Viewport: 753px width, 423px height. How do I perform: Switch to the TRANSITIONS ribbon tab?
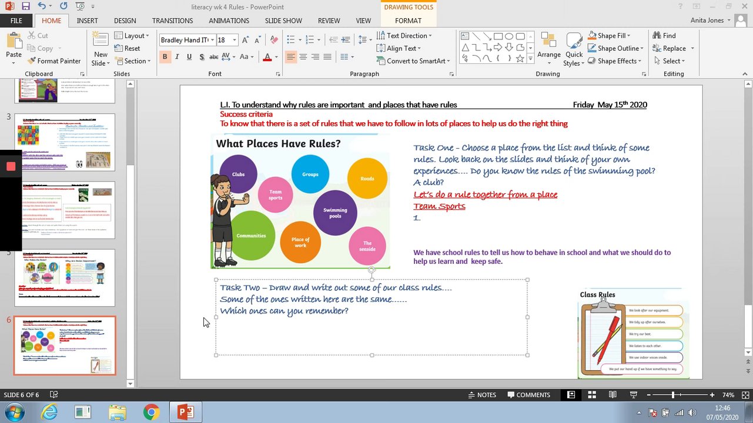(172, 21)
